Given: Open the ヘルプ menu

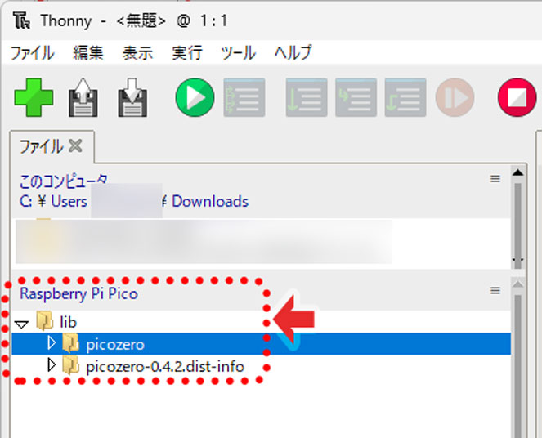Looking at the screenshot, I should 293,53.
